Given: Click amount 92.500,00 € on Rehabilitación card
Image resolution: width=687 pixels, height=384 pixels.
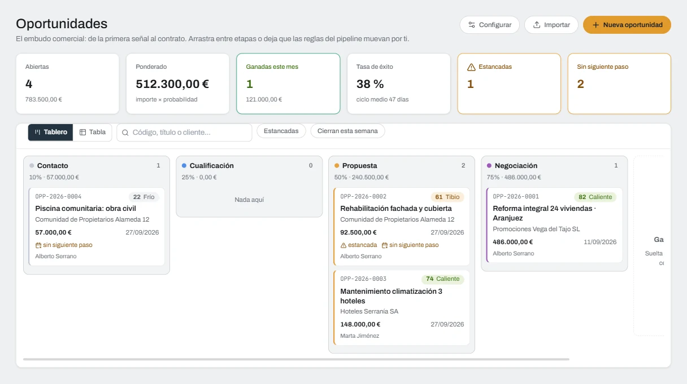Looking at the screenshot, I should pyautogui.click(x=358, y=232).
